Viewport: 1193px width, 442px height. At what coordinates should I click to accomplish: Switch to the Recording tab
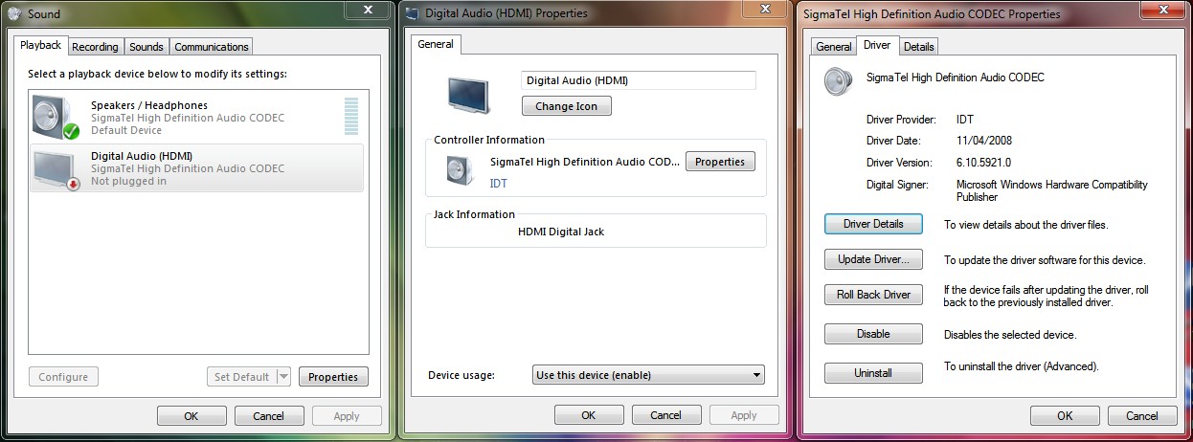(96, 47)
